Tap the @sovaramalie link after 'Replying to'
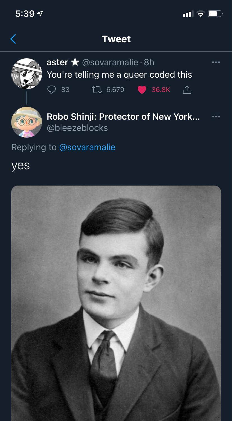Image resolution: width=232 pixels, height=421 pixels. click(87, 147)
